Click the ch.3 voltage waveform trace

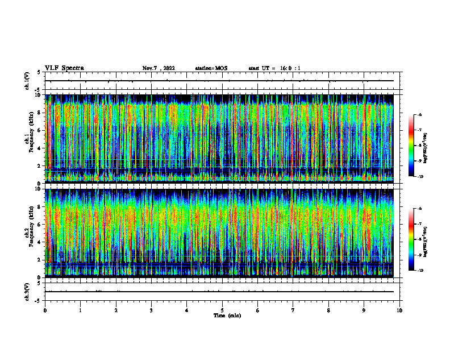click(219, 292)
